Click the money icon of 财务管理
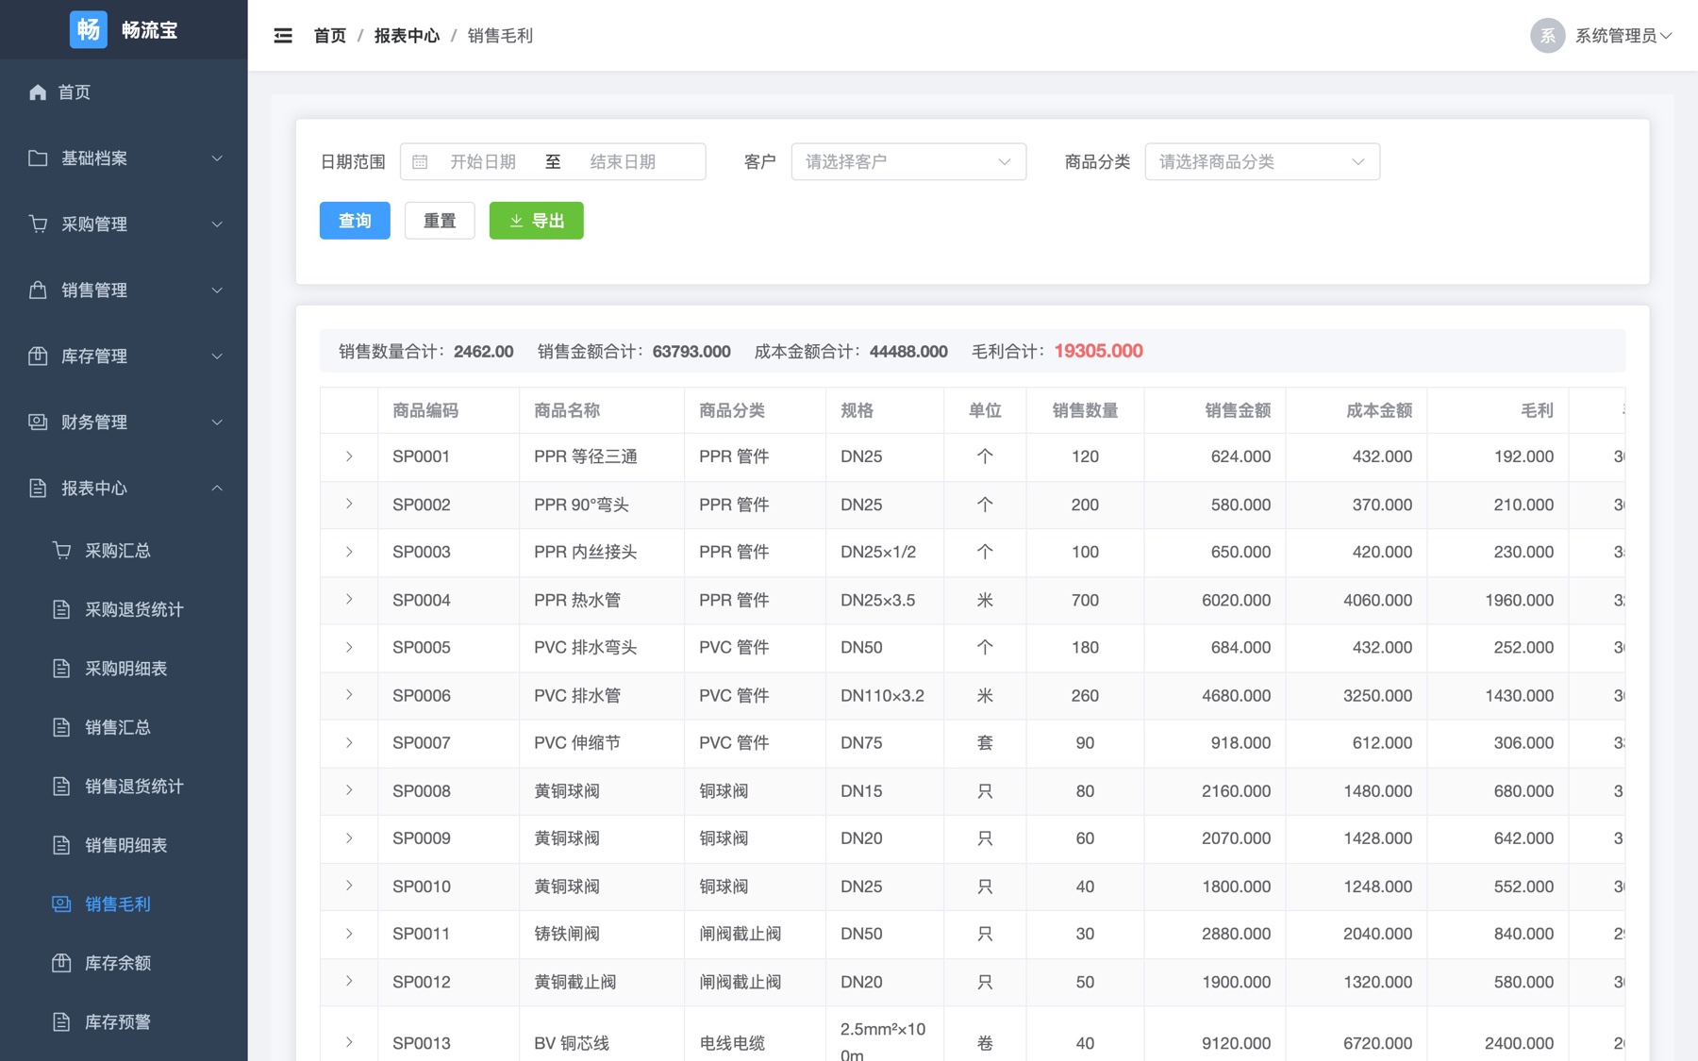The image size is (1698, 1061). (38, 422)
